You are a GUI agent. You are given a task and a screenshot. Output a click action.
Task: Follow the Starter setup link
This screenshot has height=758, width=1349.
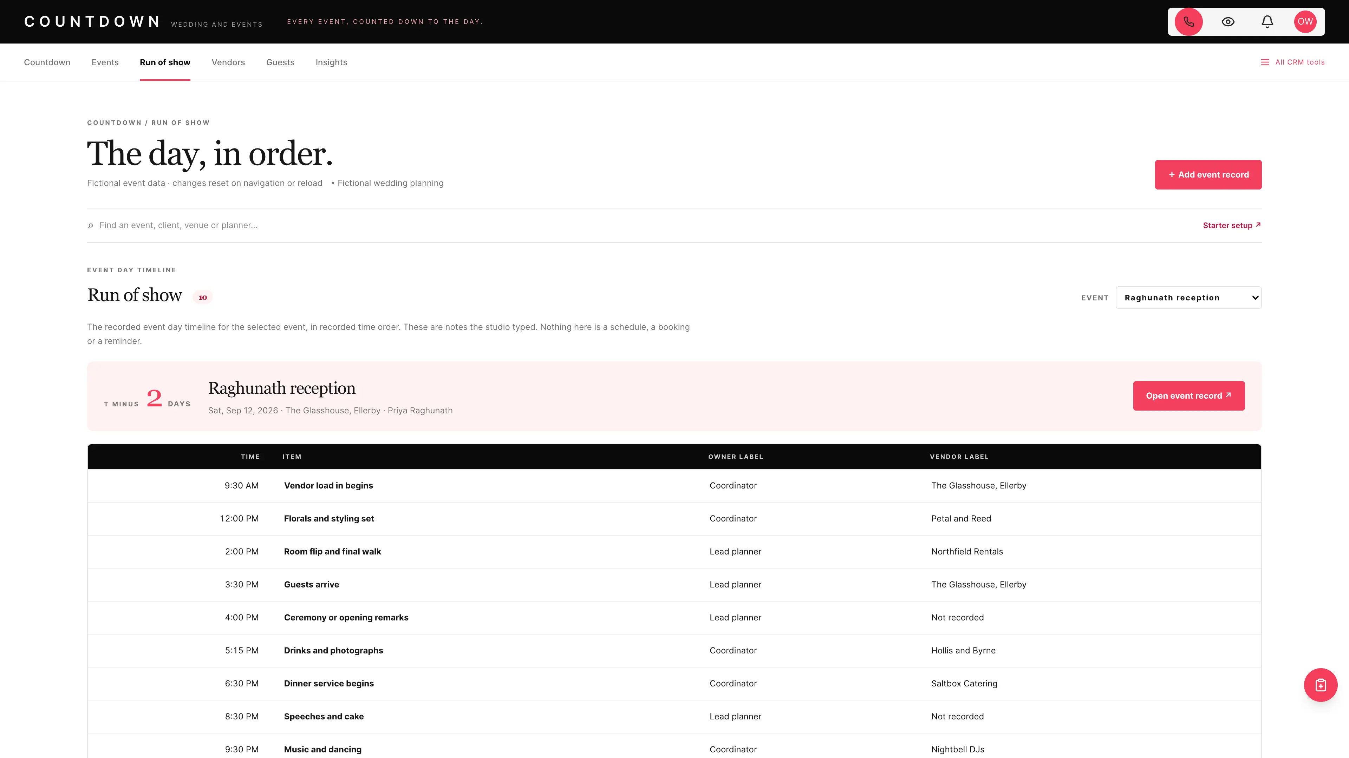[1232, 225]
